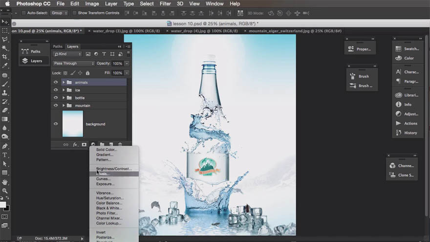Select the Blur tool
The image size is (430, 242).
5,128
